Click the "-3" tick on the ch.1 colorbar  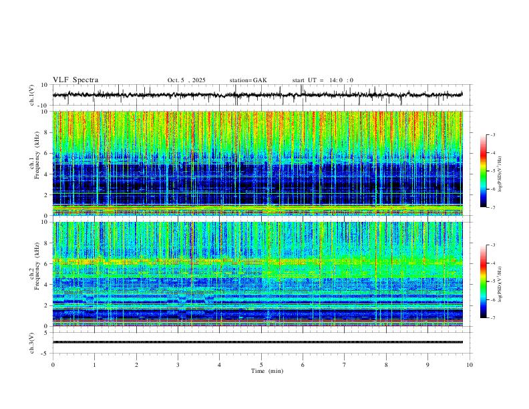pos(492,134)
